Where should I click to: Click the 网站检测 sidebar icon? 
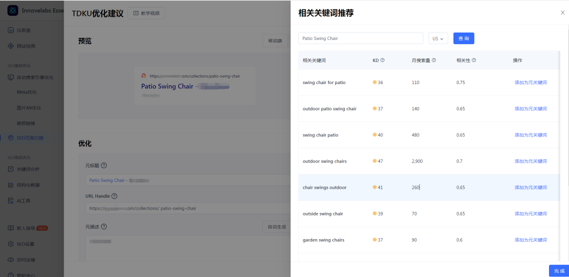11,46
